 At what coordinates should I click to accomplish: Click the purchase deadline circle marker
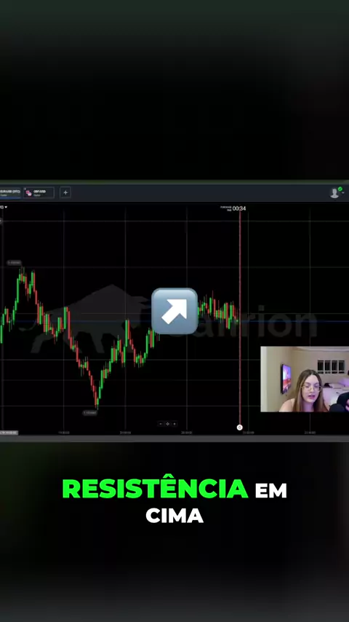[239, 428]
